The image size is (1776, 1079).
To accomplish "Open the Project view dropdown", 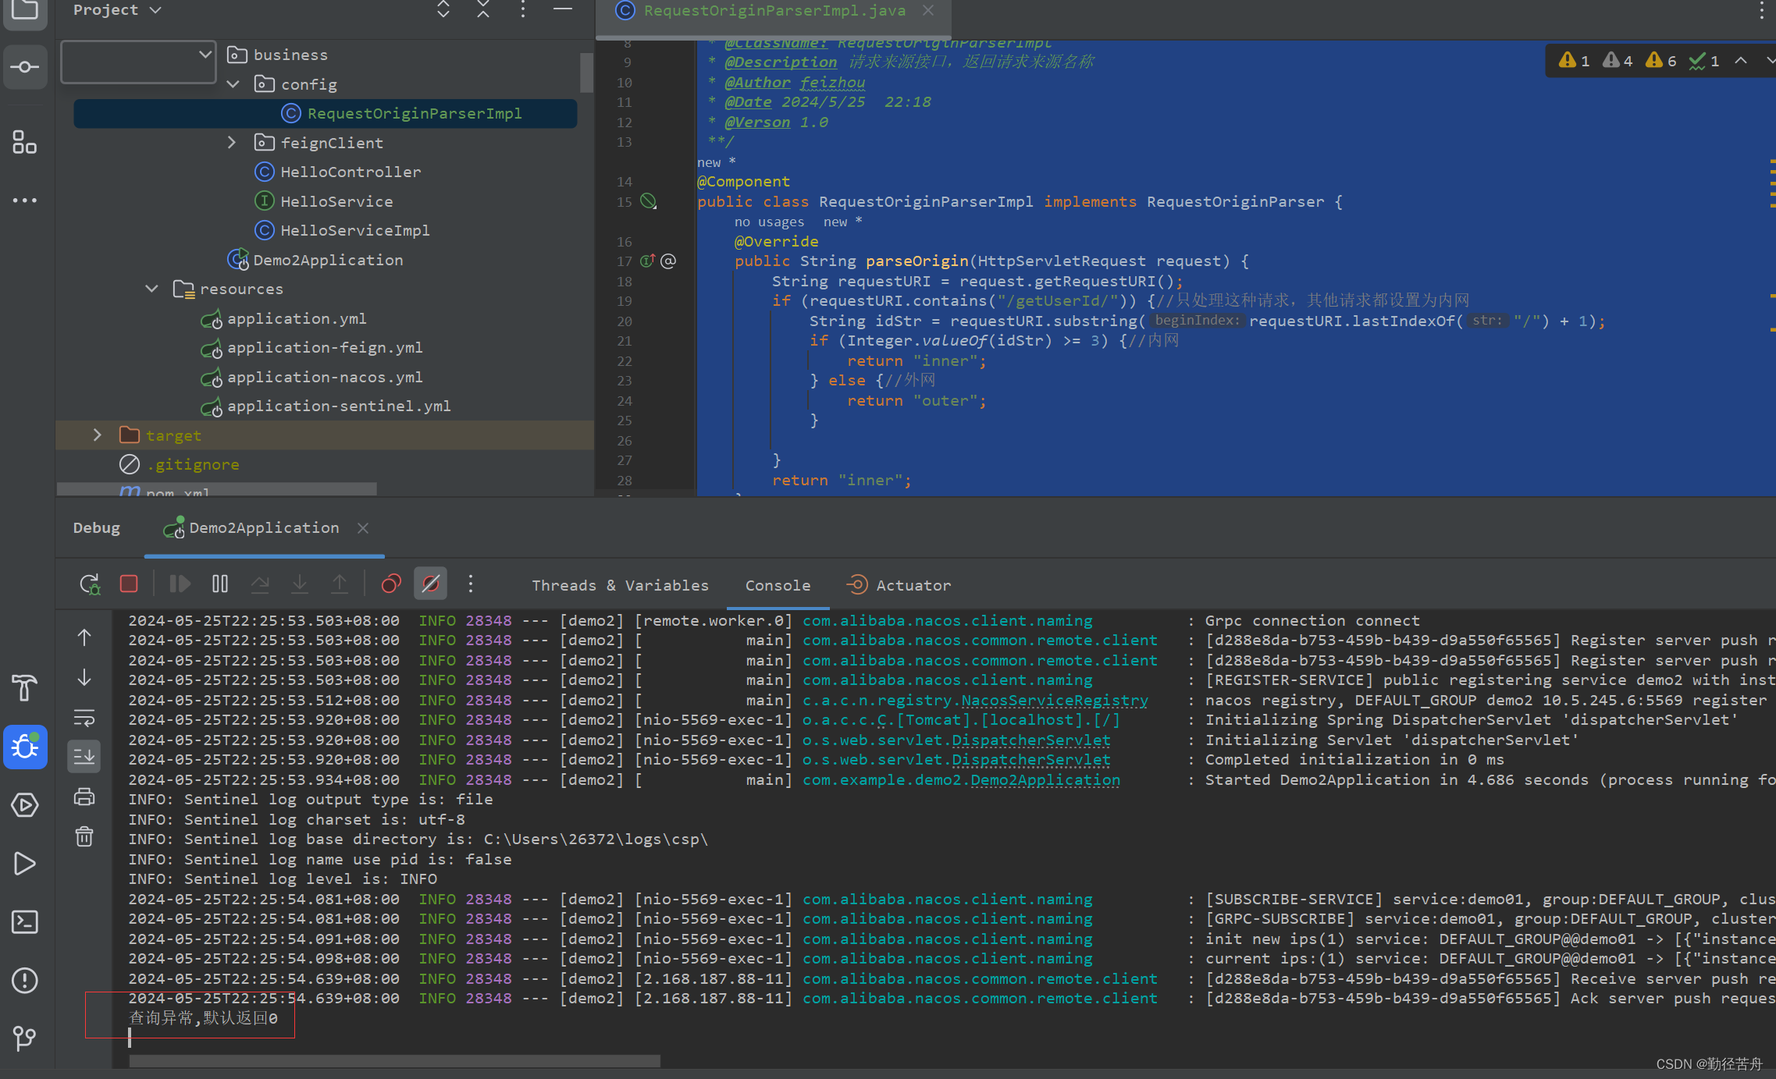I will point(117,9).
